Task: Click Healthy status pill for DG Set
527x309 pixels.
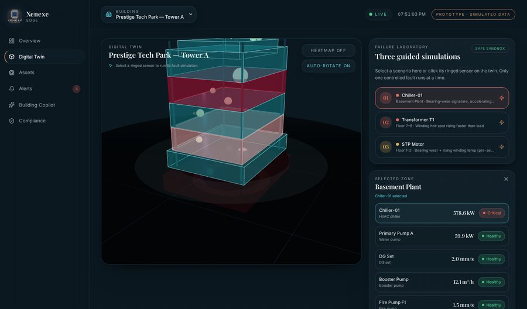Action: [491, 259]
